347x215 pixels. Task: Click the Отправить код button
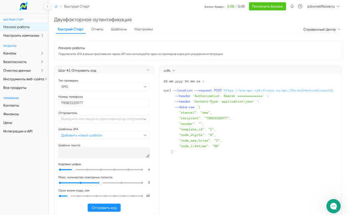pyautogui.click(x=104, y=208)
